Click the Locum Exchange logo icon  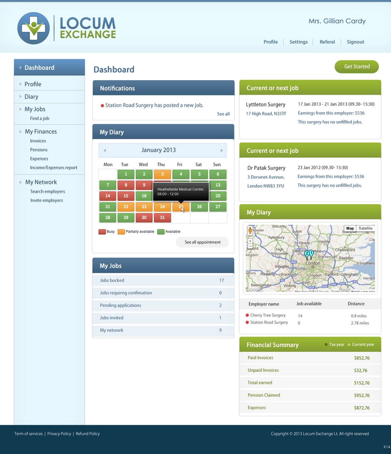[x=33, y=28]
